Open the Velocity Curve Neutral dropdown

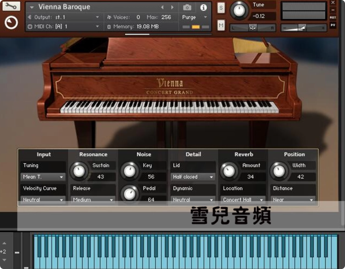tap(43, 200)
